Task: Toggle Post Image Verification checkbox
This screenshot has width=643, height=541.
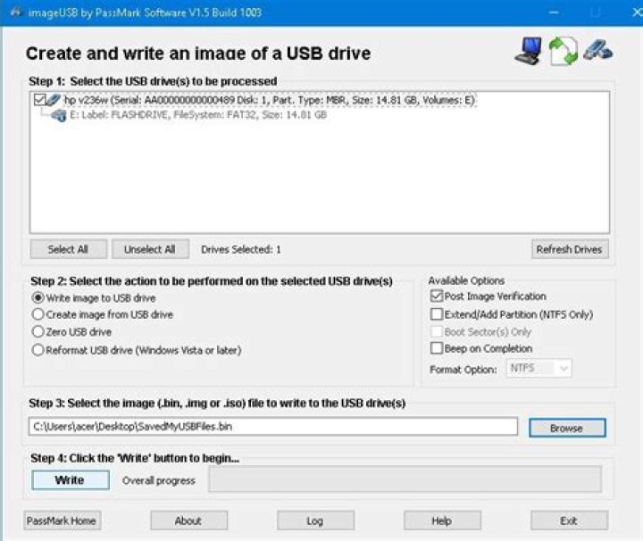Action: 437,295
